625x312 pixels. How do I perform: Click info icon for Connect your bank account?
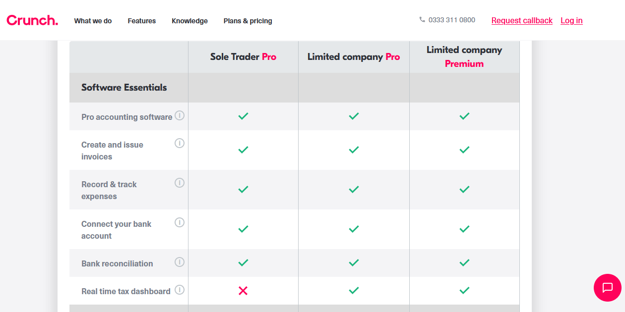pos(180,222)
